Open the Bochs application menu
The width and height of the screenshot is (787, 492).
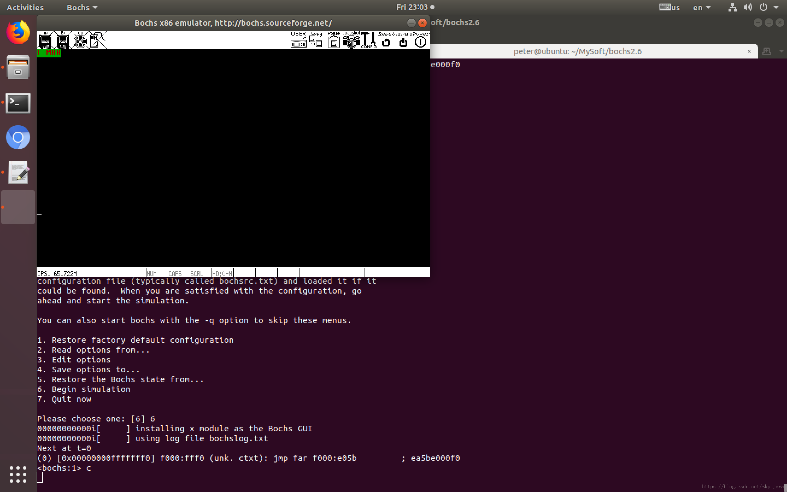[82, 7]
